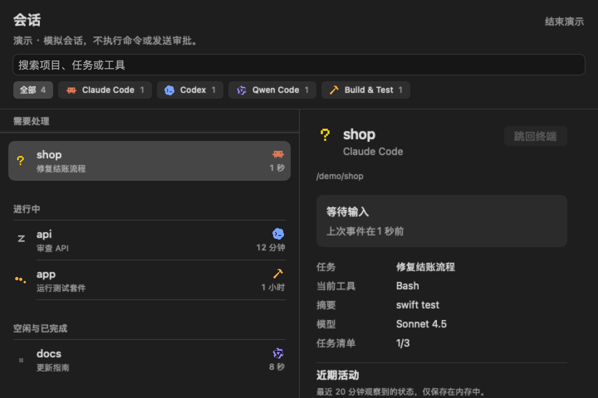Click the orange dots status icon beside app
The image size is (598, 398).
(20, 280)
